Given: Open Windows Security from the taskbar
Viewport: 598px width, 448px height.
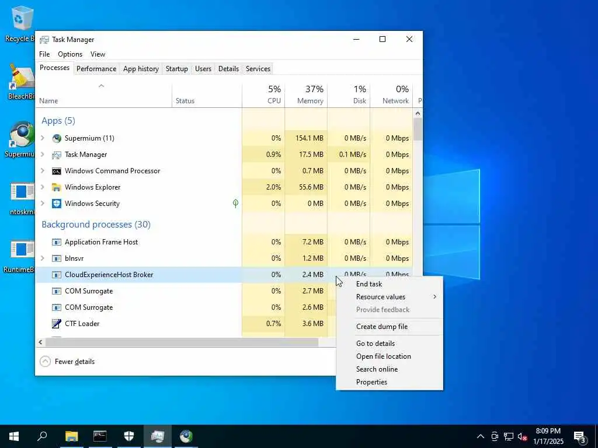Looking at the screenshot, I should (129, 436).
